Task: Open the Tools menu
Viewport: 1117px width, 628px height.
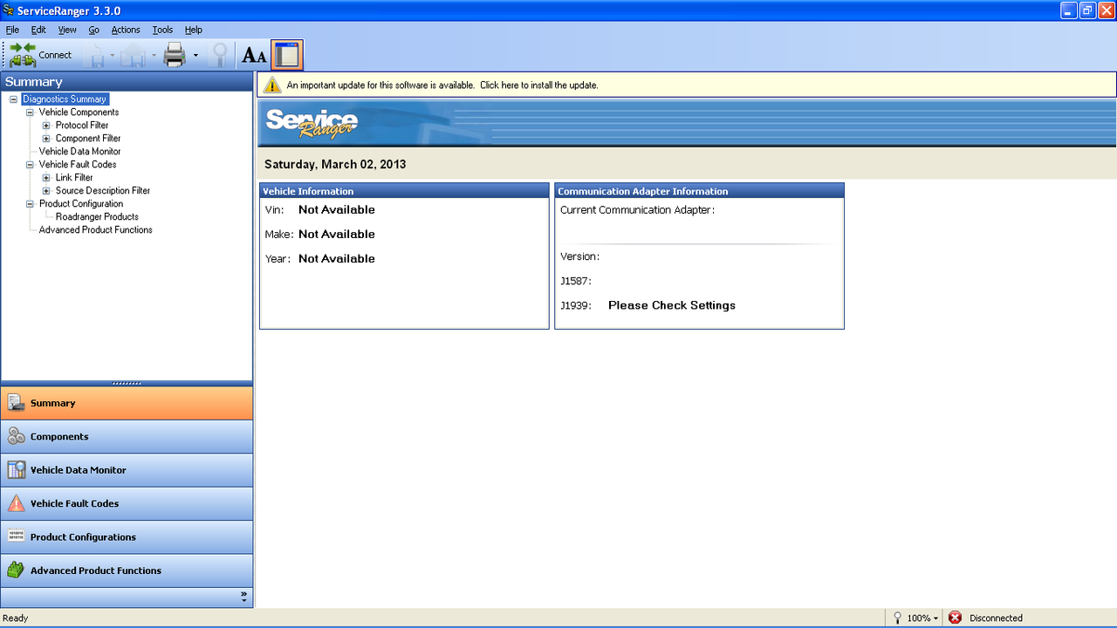Action: (162, 30)
